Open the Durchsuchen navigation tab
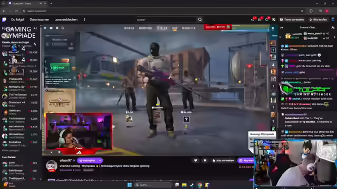Viewport: 337px width, 189px height. (x=39, y=20)
